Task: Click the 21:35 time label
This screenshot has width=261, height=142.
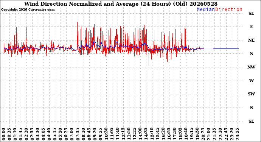Action: click(x=214, y=134)
